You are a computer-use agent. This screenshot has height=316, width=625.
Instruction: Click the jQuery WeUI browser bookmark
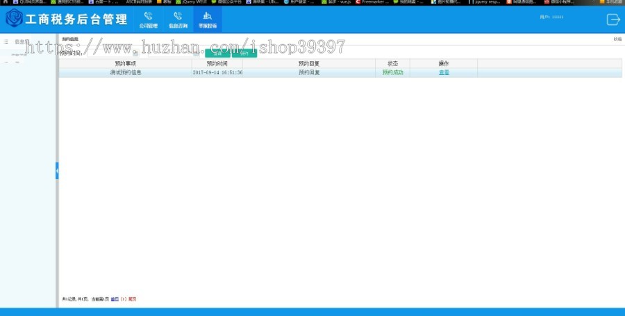(x=192, y=2)
